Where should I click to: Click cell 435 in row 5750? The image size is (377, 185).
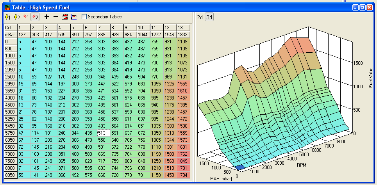pyautogui.click(x=90, y=133)
